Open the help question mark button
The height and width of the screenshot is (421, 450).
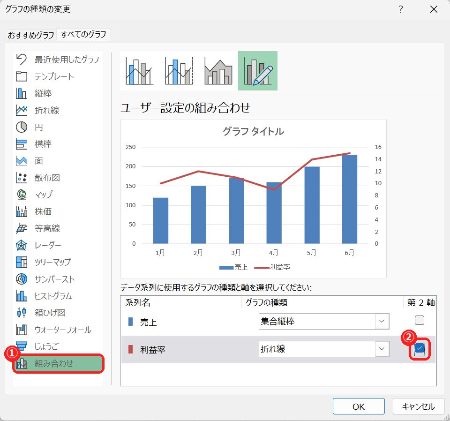tap(401, 9)
